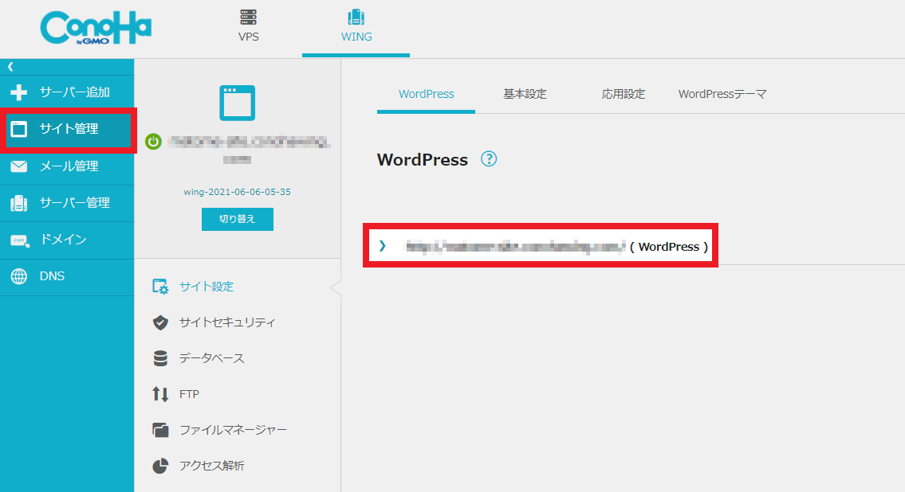Click the ConoHa by GMO logo
The image size is (905, 492).
pyautogui.click(x=96, y=28)
